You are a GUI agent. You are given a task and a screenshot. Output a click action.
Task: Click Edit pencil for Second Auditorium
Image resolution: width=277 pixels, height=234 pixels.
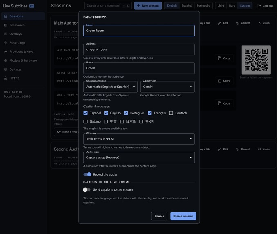pyautogui.click(x=220, y=149)
